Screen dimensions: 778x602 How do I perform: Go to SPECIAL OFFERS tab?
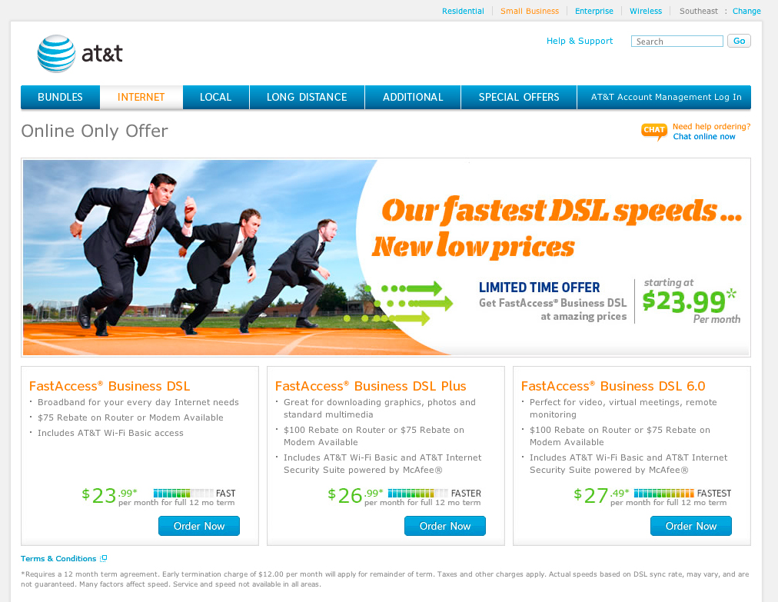pos(518,97)
